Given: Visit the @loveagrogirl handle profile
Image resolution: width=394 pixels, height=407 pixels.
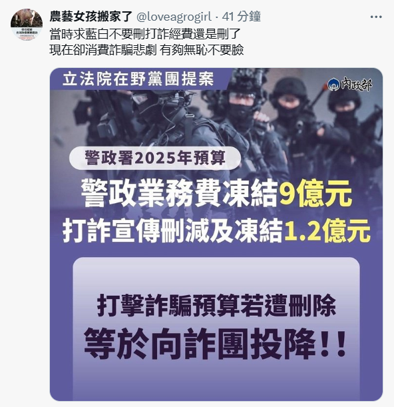Looking at the screenshot, I should [174, 17].
